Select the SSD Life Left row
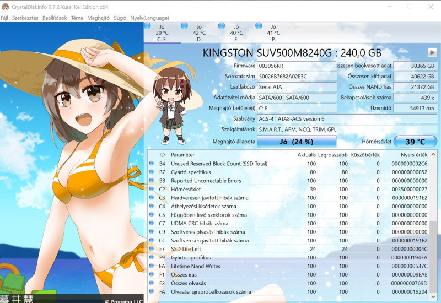The image size is (441, 303). (x=288, y=249)
